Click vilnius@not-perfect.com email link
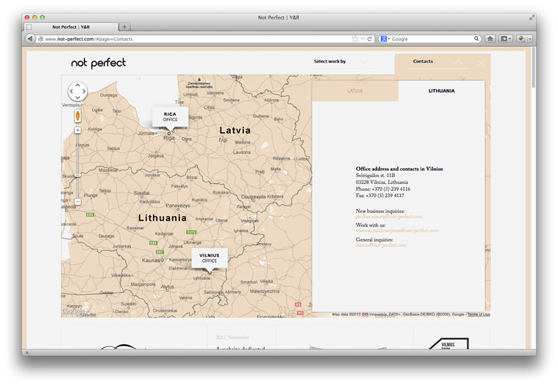This screenshot has height=386, width=558. [x=381, y=245]
